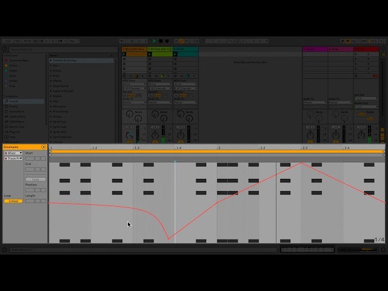The image size is (388, 291).
Task: Open the Track Pan control chooser dropdown
Action: tap(13, 158)
